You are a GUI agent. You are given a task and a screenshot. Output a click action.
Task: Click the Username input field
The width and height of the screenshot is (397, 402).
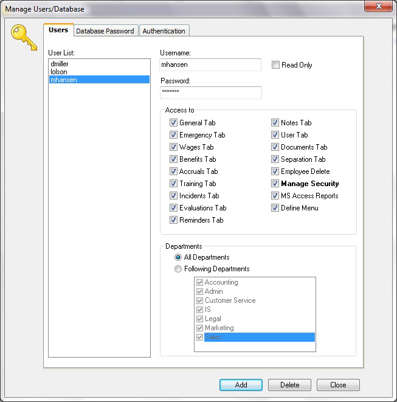coord(210,65)
